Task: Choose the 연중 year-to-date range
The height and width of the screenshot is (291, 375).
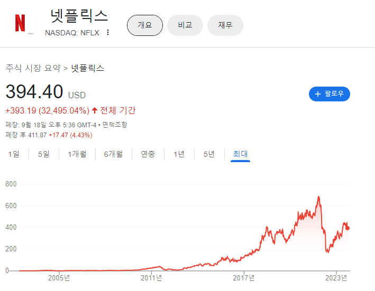Action: pyautogui.click(x=148, y=154)
